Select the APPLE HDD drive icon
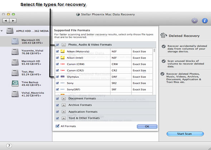 [10, 31]
